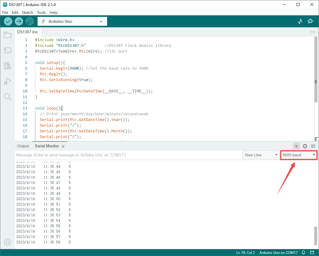Image resolution: width=319 pixels, height=256 pixels.
Task: Click the serial output row 11:35:50
Action: 44,199
